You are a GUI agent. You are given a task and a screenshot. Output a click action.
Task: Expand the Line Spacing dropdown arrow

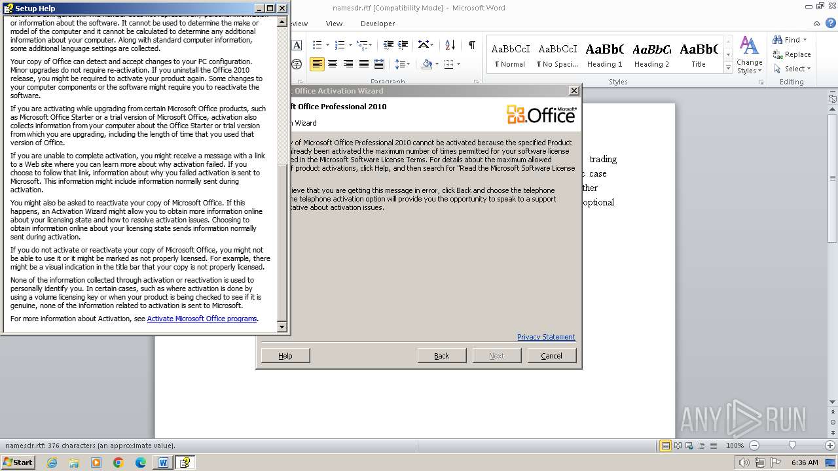(408, 63)
